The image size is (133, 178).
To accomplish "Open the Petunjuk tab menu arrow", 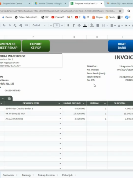I will point(75,175).
